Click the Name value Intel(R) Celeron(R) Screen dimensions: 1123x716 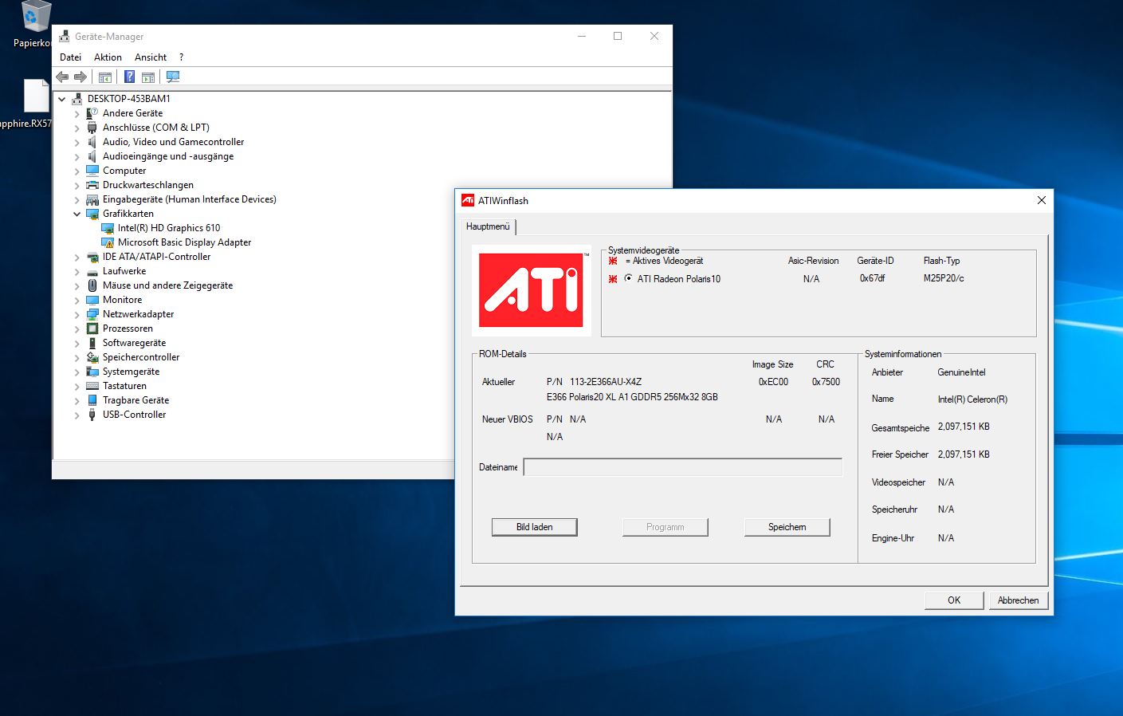tap(972, 399)
